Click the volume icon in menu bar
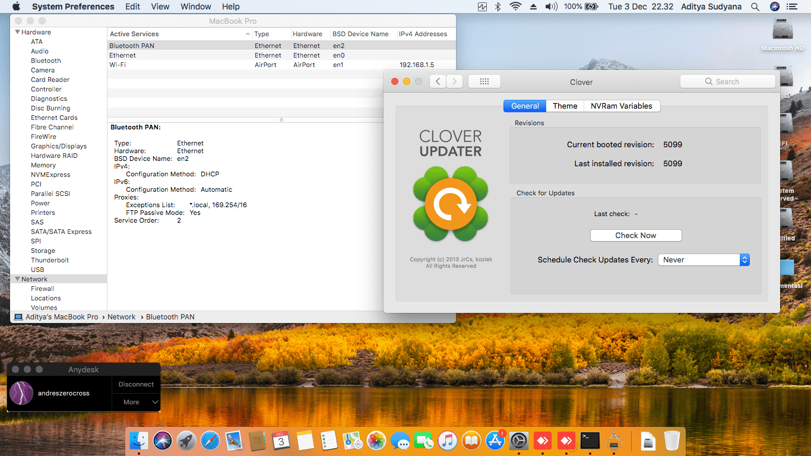 (x=551, y=7)
